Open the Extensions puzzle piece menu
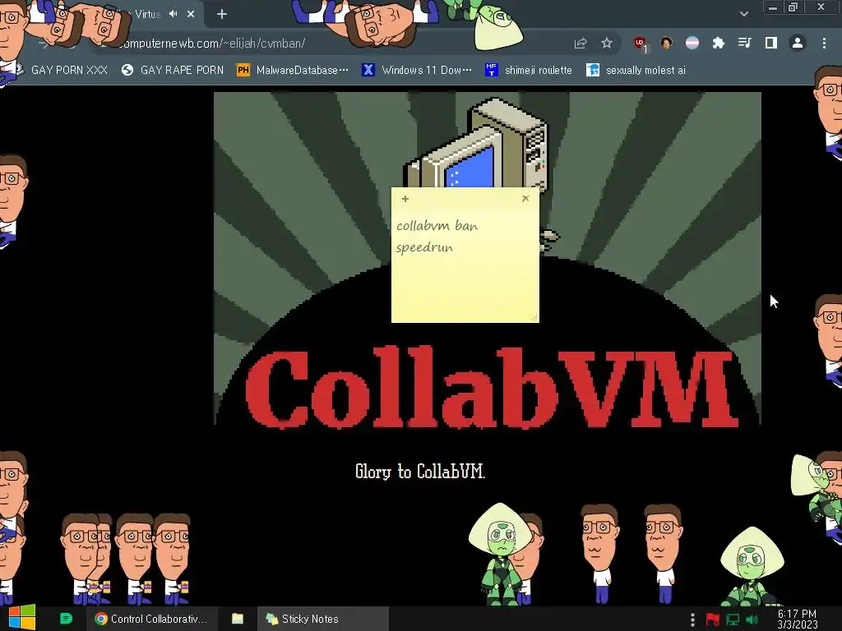 pyautogui.click(x=718, y=44)
